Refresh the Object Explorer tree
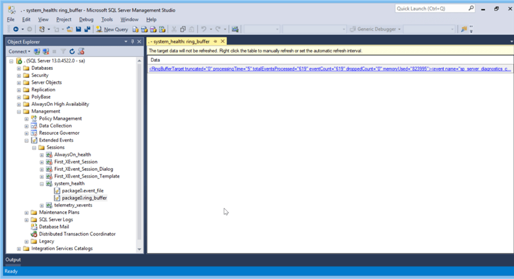514x279 pixels. click(72, 51)
